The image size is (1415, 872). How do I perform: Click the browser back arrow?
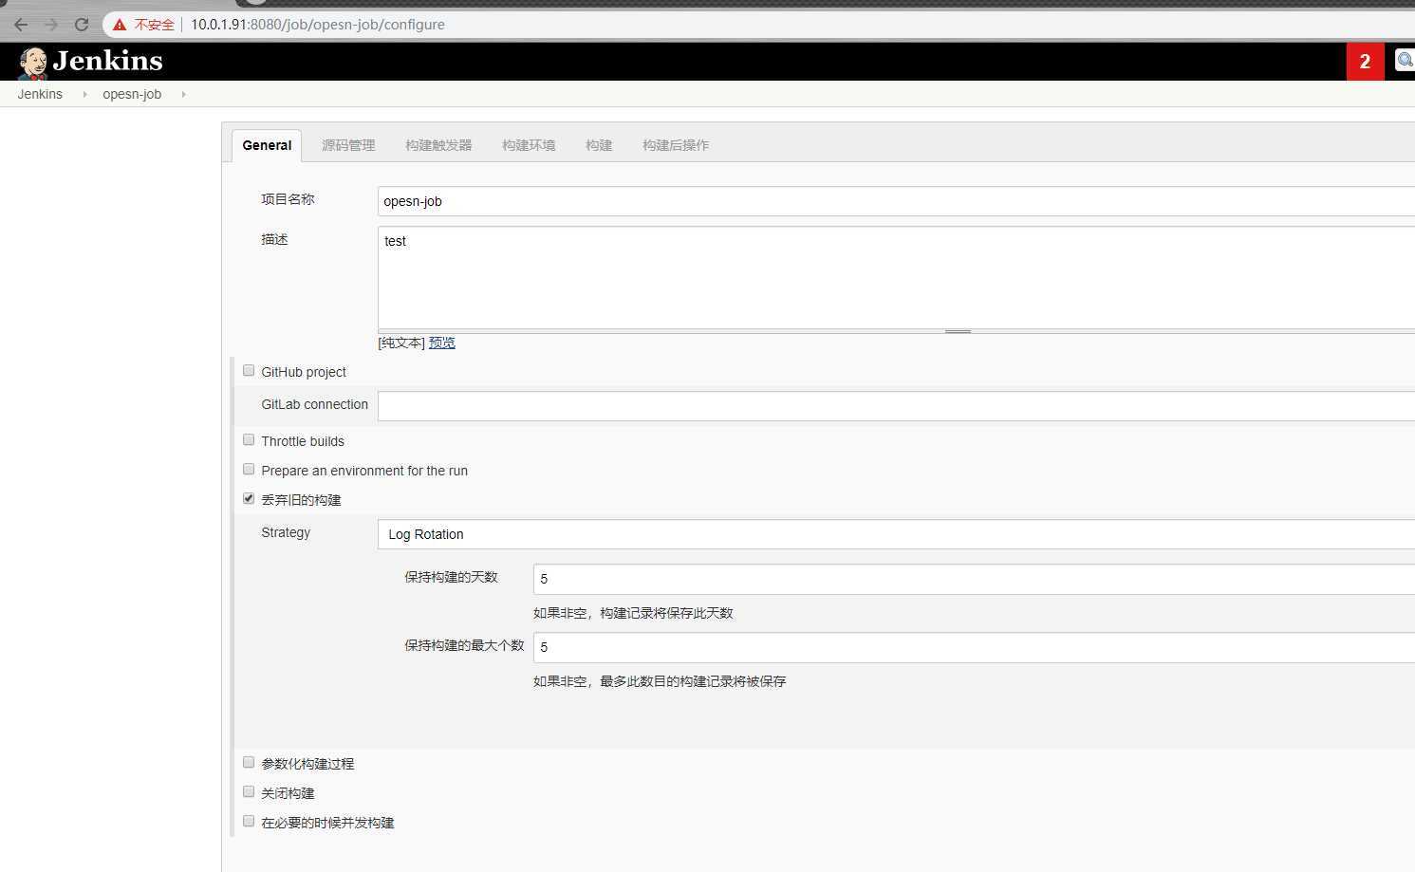21,25
